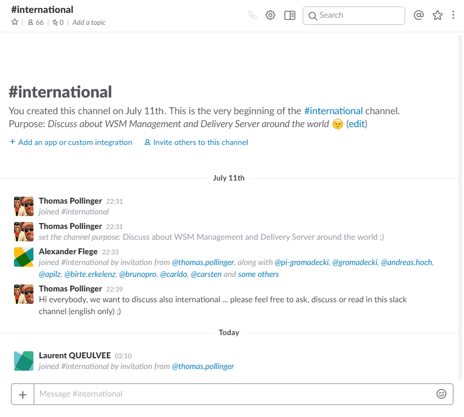This screenshot has width=464, height=417.
Task: Edit the channel purpose via edit link
Action: pyautogui.click(x=357, y=124)
